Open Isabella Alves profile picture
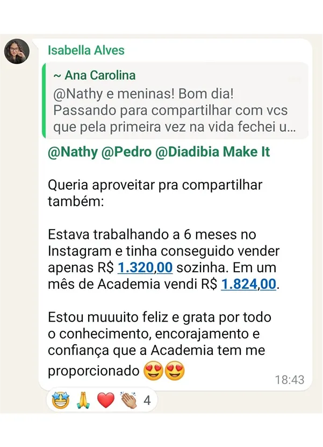 click(x=17, y=52)
